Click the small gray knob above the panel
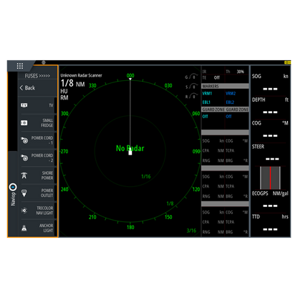Screen dimensions: 298x298 (44, 62)
